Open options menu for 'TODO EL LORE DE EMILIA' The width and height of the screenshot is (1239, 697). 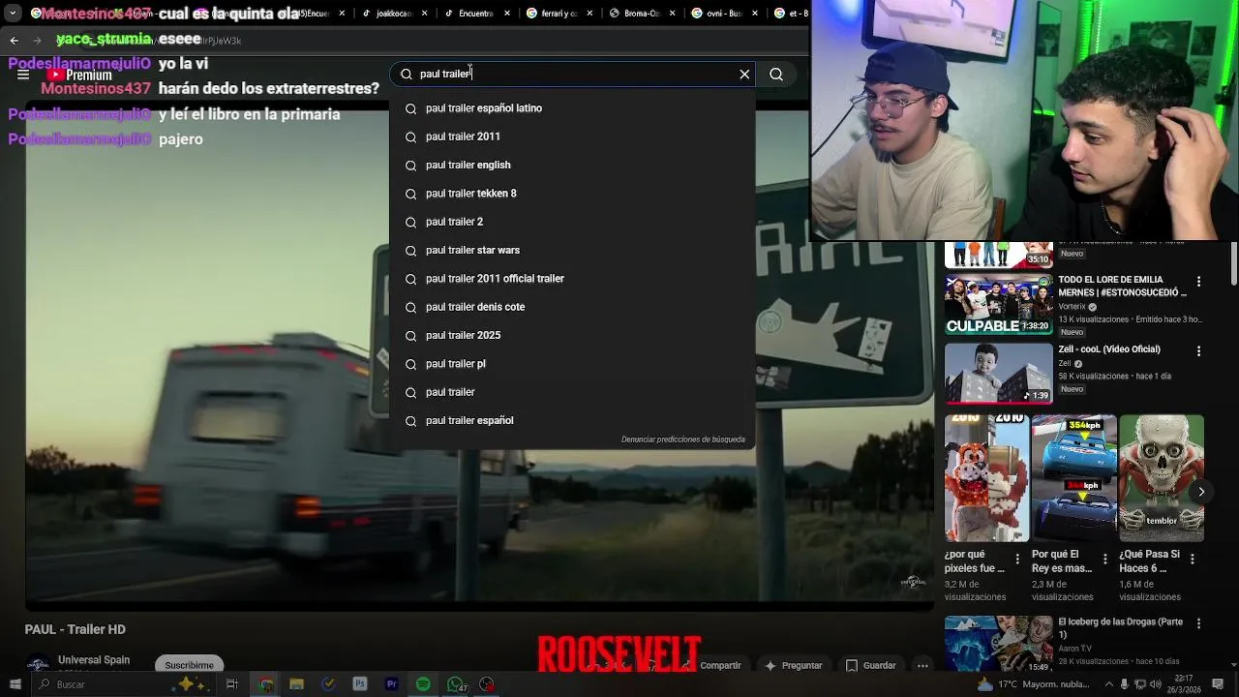(1198, 282)
